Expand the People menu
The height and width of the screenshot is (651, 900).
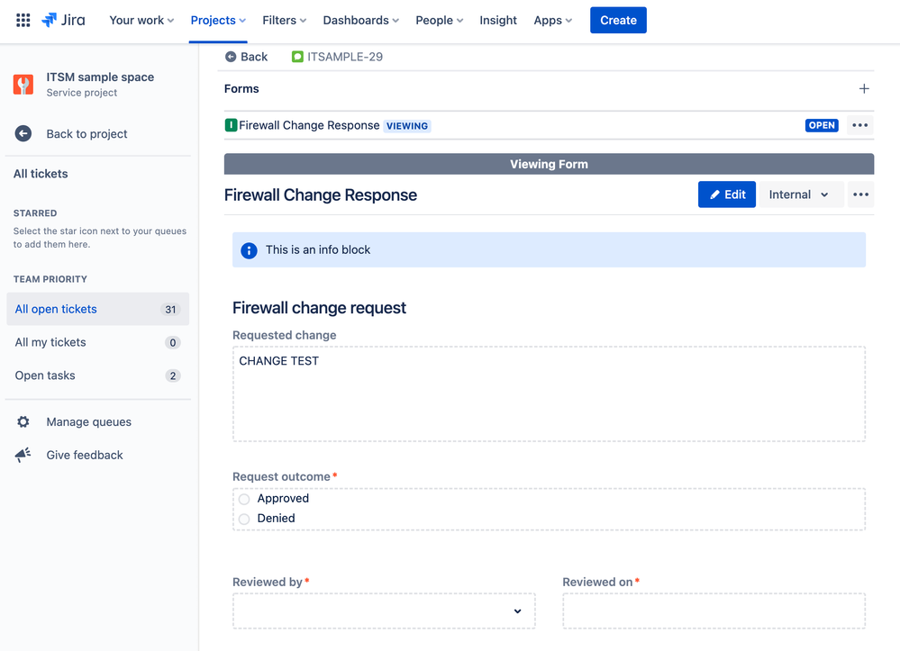click(439, 20)
